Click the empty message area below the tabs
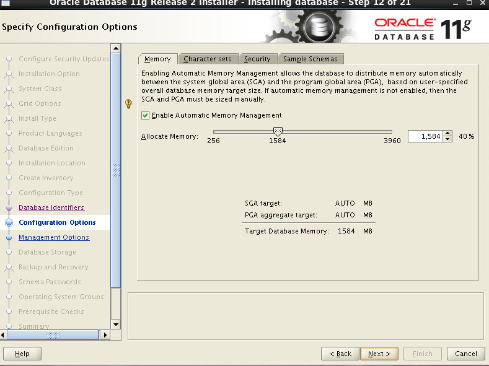This screenshot has width=489, height=366. (306, 316)
